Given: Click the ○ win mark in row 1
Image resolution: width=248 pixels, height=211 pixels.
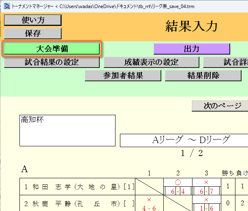Looking at the screenshot, I should point(178,182).
